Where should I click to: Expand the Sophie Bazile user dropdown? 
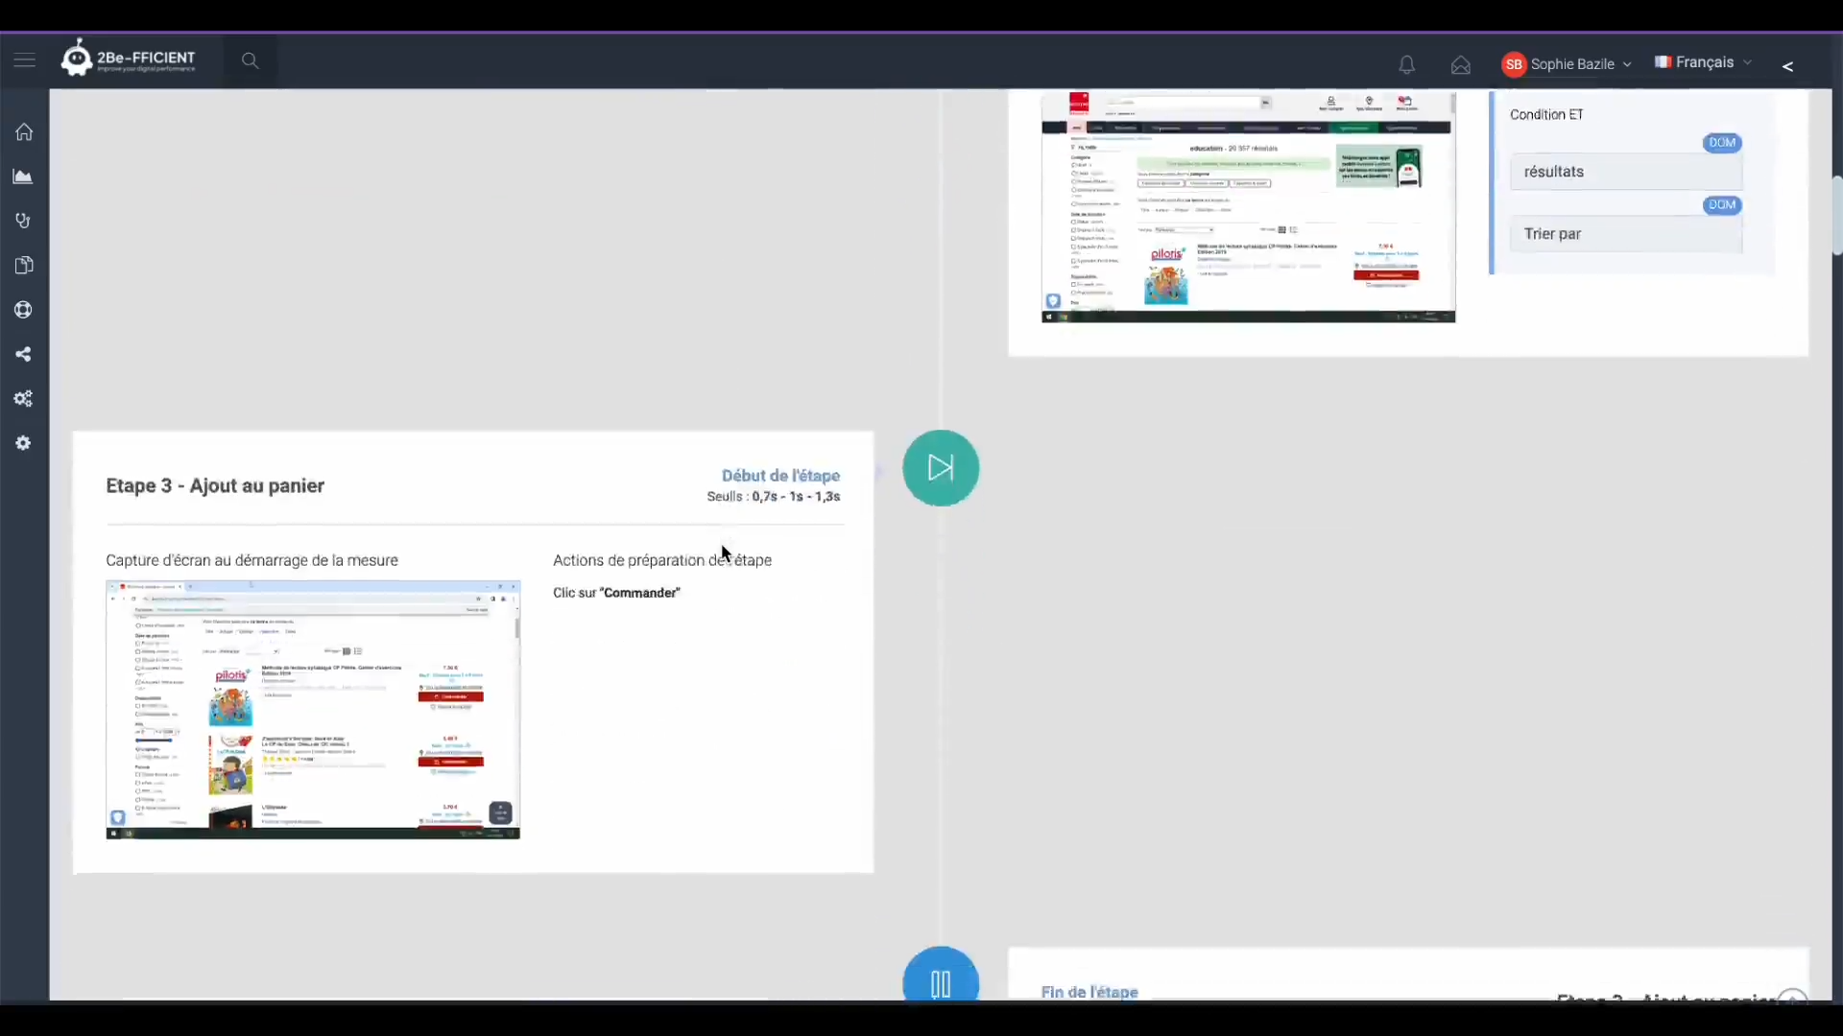pos(1567,64)
